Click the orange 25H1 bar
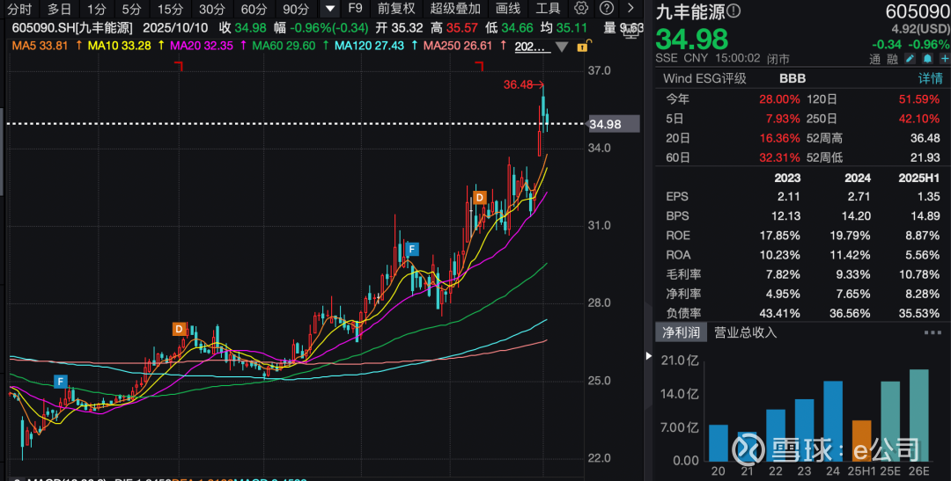The height and width of the screenshot is (481, 951). click(x=861, y=441)
